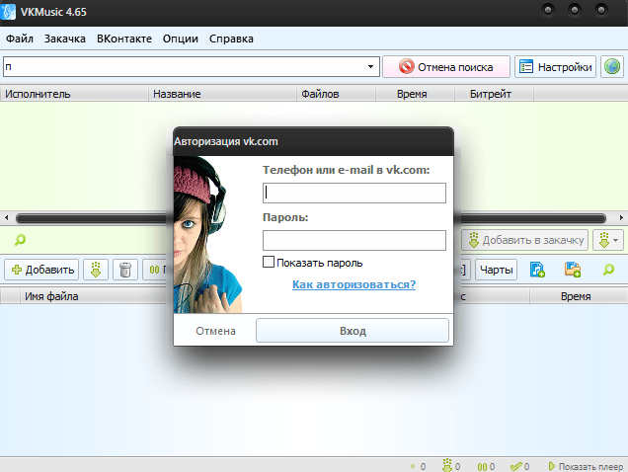Viewport: 628px width, 472px height.
Task: Click the trash bin delete icon
Action: pos(125,270)
